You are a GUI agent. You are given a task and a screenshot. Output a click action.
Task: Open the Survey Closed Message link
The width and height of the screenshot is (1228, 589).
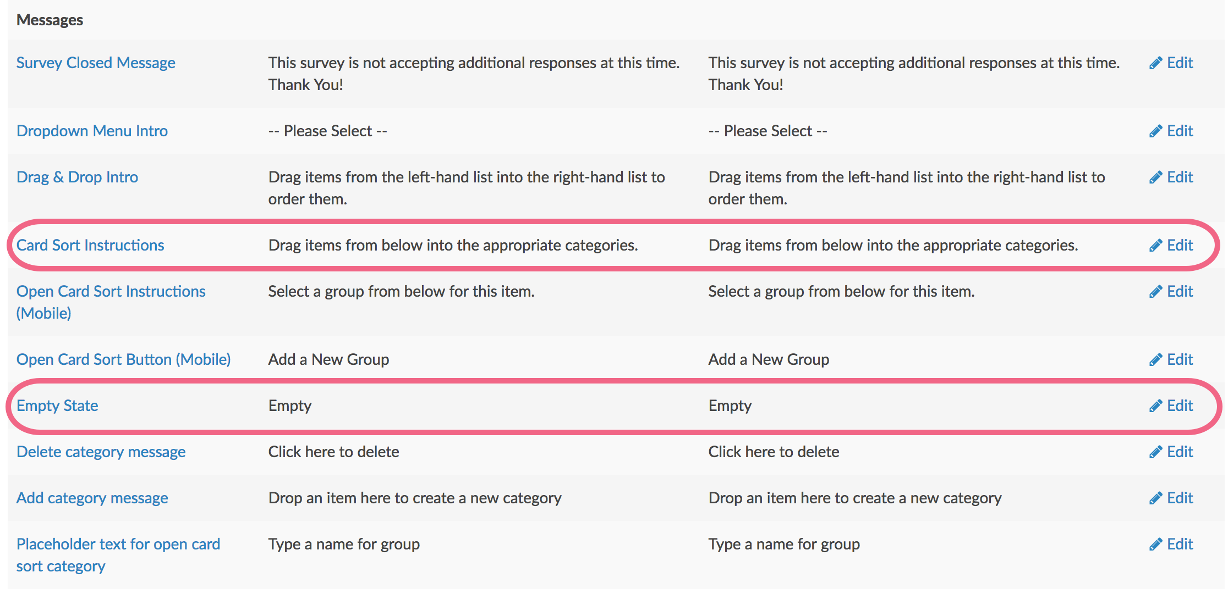[96, 63]
